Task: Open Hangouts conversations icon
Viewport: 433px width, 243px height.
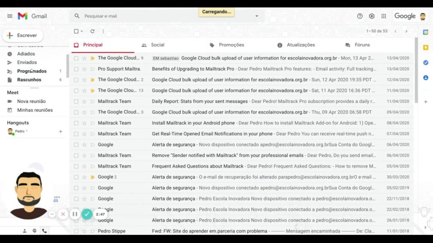Action: pos(35,231)
